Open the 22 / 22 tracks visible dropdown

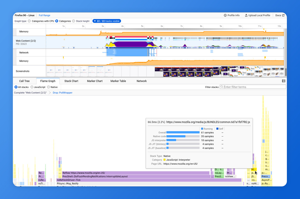click(x=106, y=21)
